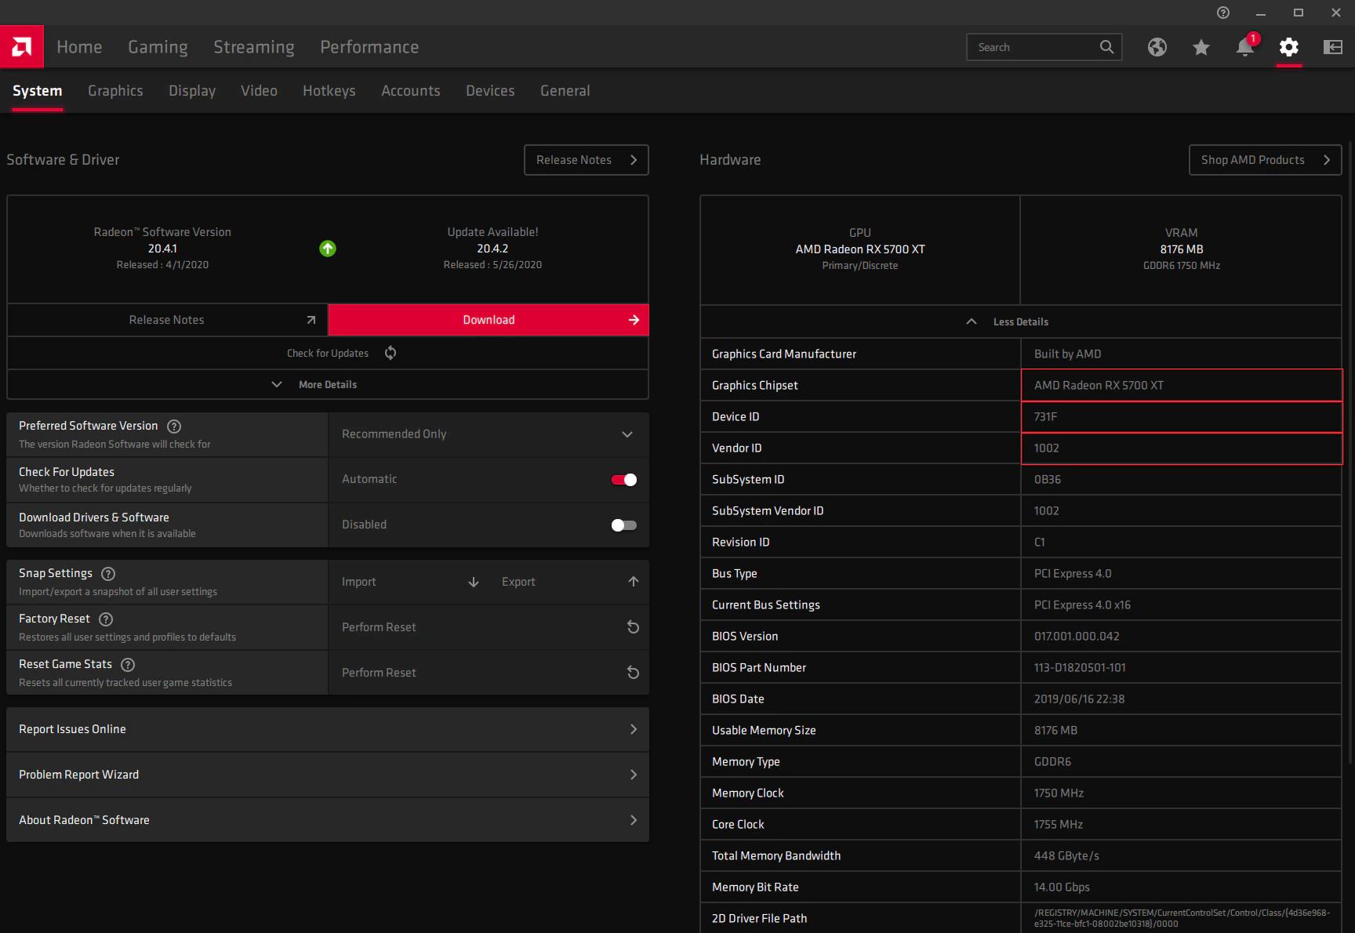The height and width of the screenshot is (933, 1355).
Task: Click the Factory Reset revert icon
Action: [632, 627]
